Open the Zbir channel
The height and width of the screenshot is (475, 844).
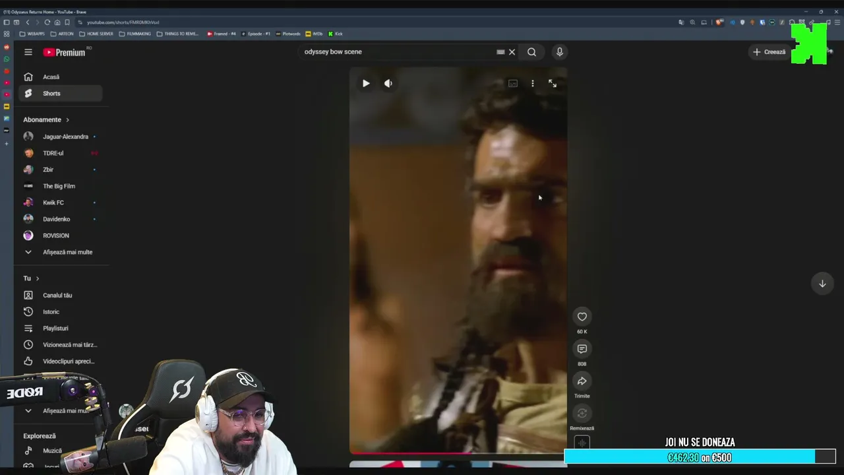point(61,170)
